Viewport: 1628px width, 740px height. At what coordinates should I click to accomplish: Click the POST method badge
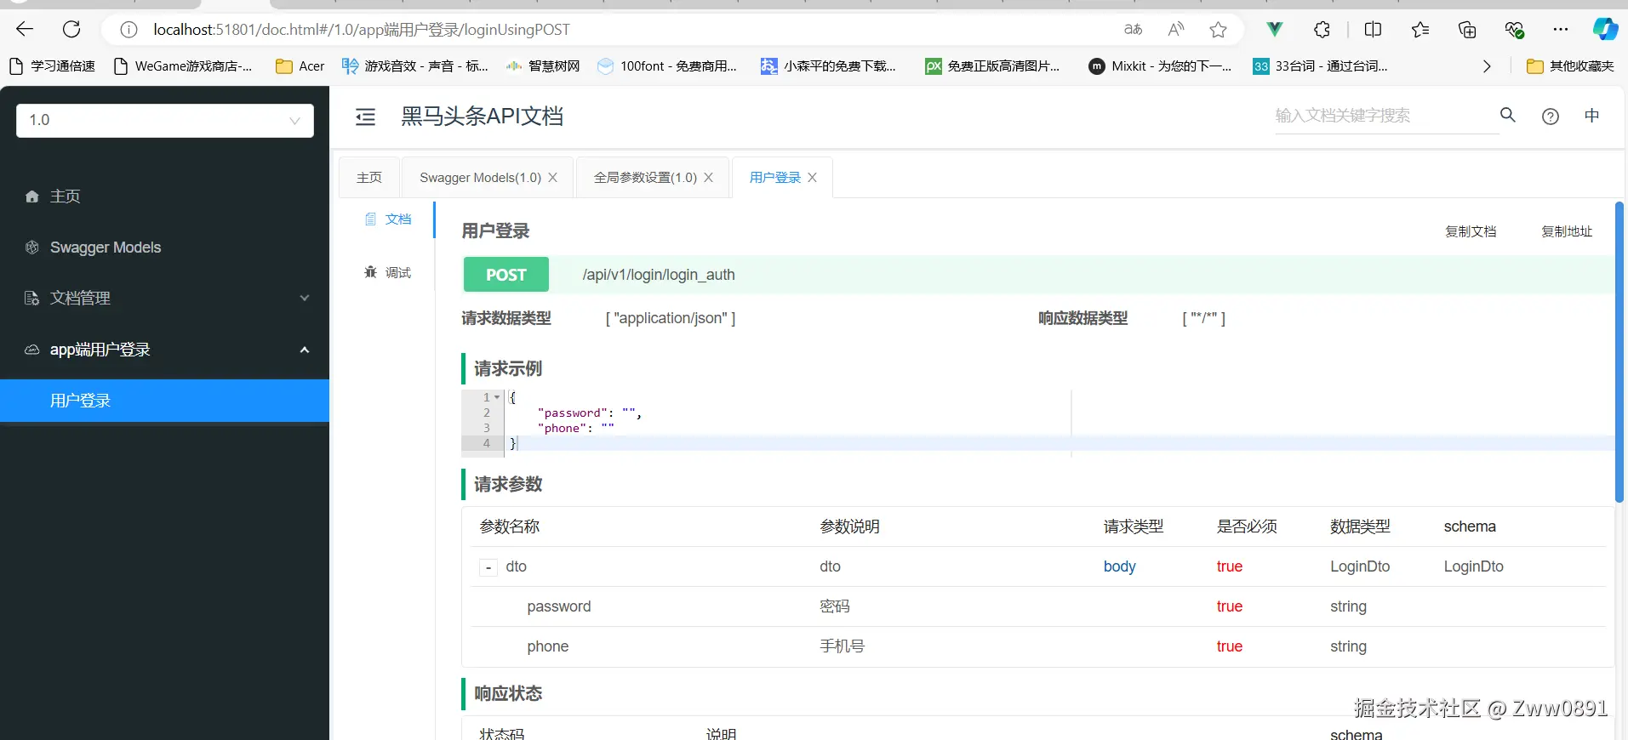pos(506,275)
